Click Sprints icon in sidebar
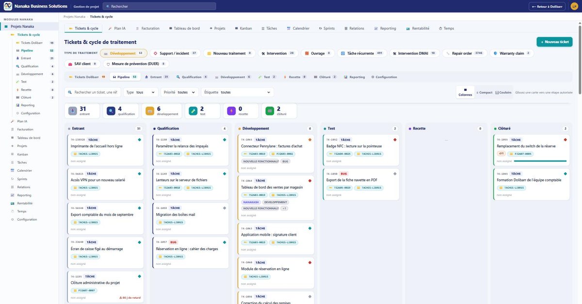 (x=12, y=179)
